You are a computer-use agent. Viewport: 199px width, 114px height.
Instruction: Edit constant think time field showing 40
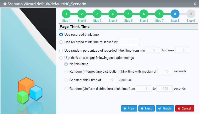(110, 80)
